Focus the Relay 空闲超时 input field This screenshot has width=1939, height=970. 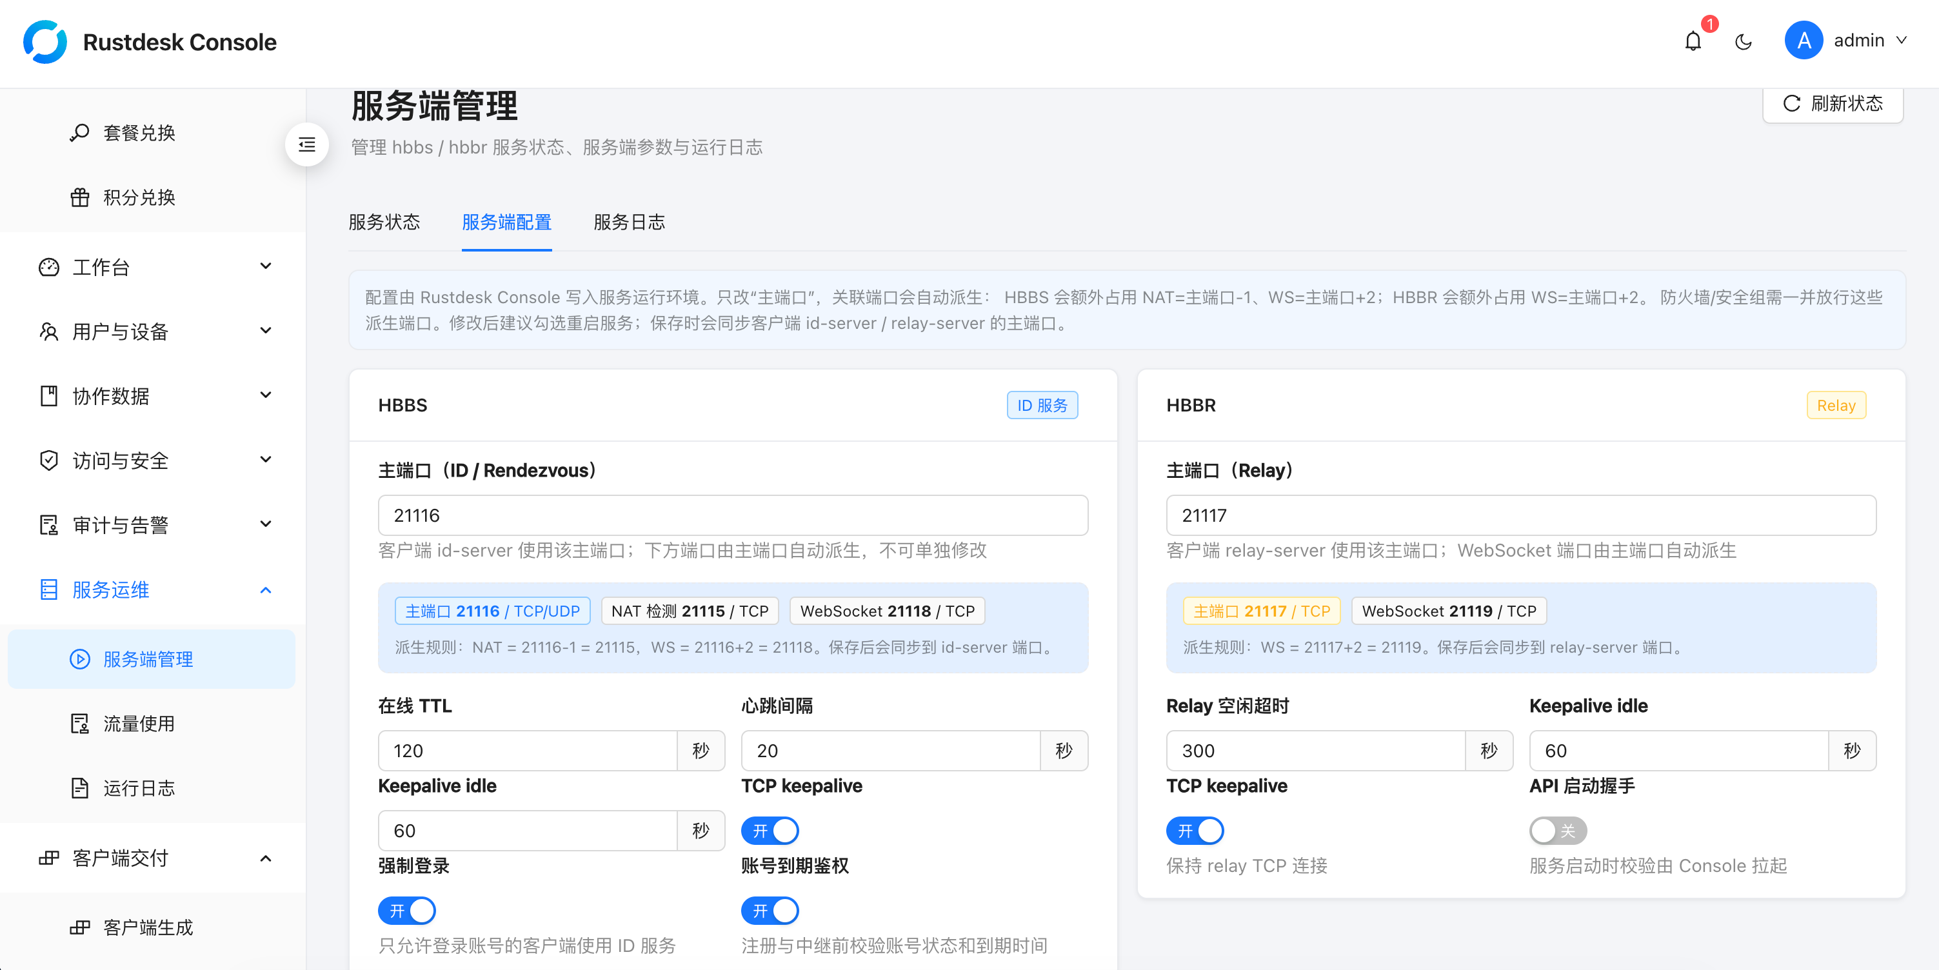tap(1316, 750)
